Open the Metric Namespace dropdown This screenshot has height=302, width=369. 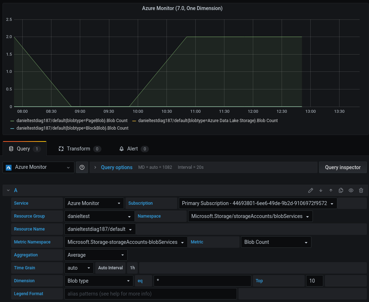click(126, 242)
